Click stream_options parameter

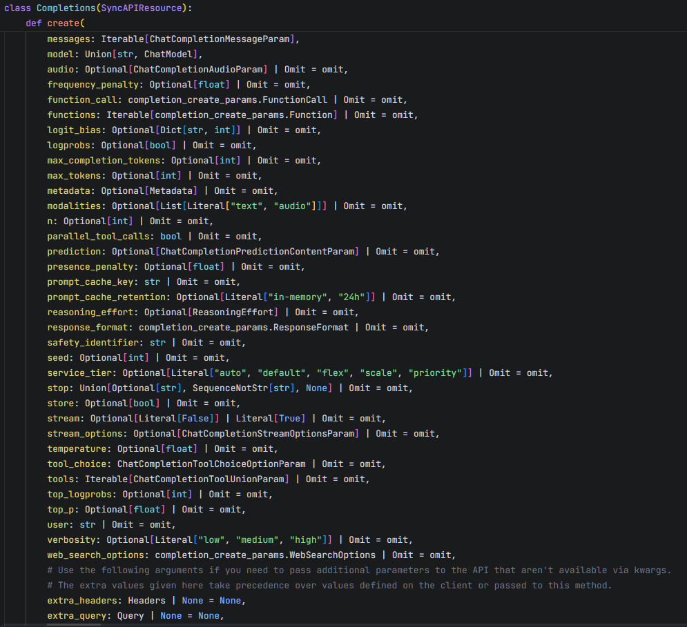(x=85, y=433)
